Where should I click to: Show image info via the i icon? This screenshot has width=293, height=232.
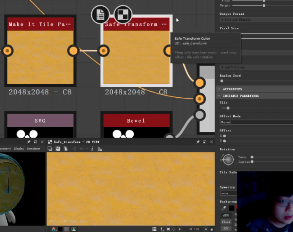[x=92, y=149]
